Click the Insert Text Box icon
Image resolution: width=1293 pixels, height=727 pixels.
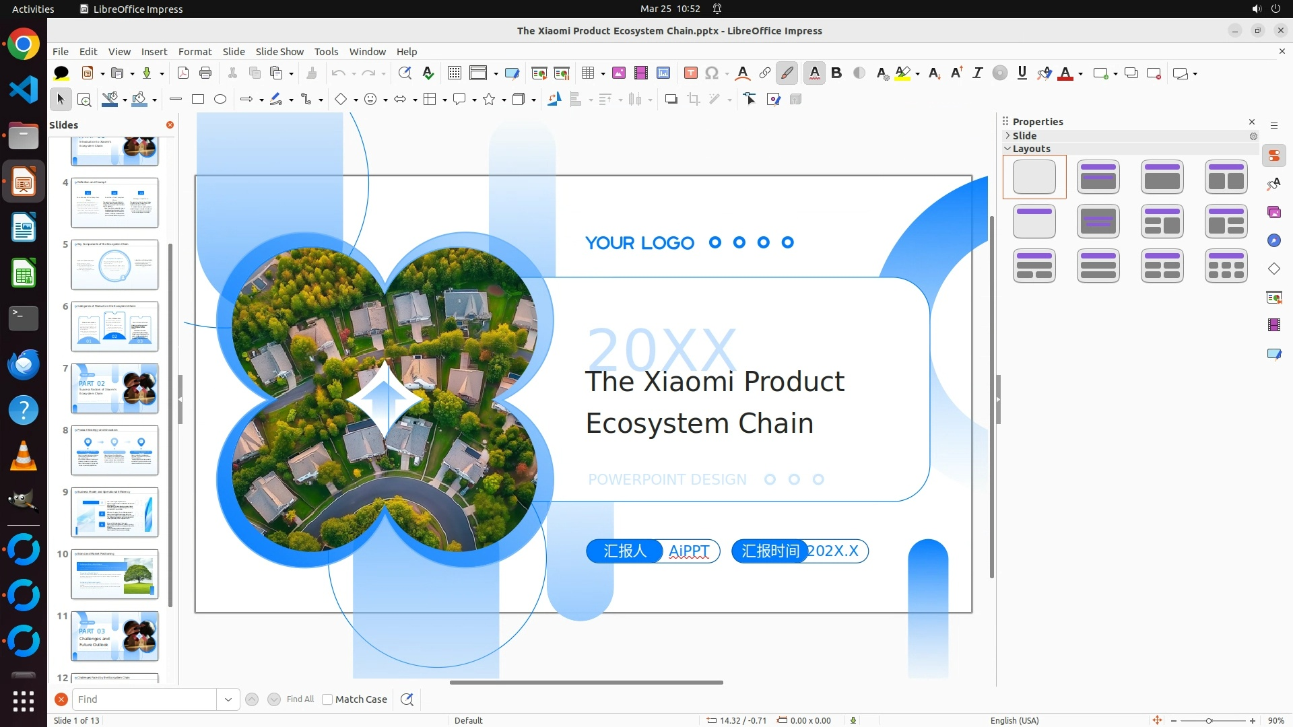tap(690, 73)
